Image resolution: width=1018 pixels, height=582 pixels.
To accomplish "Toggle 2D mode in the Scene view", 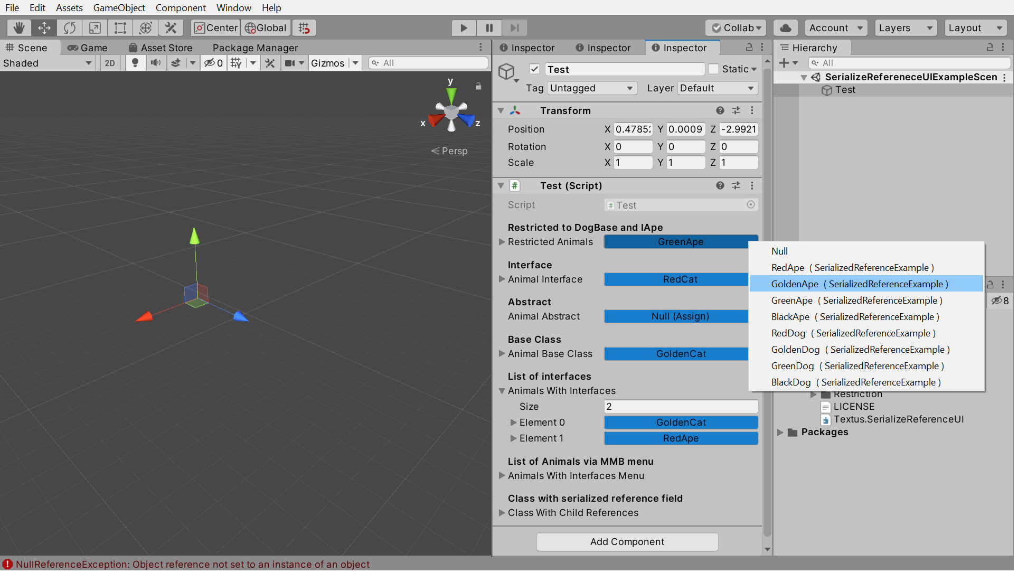I will [x=110, y=63].
